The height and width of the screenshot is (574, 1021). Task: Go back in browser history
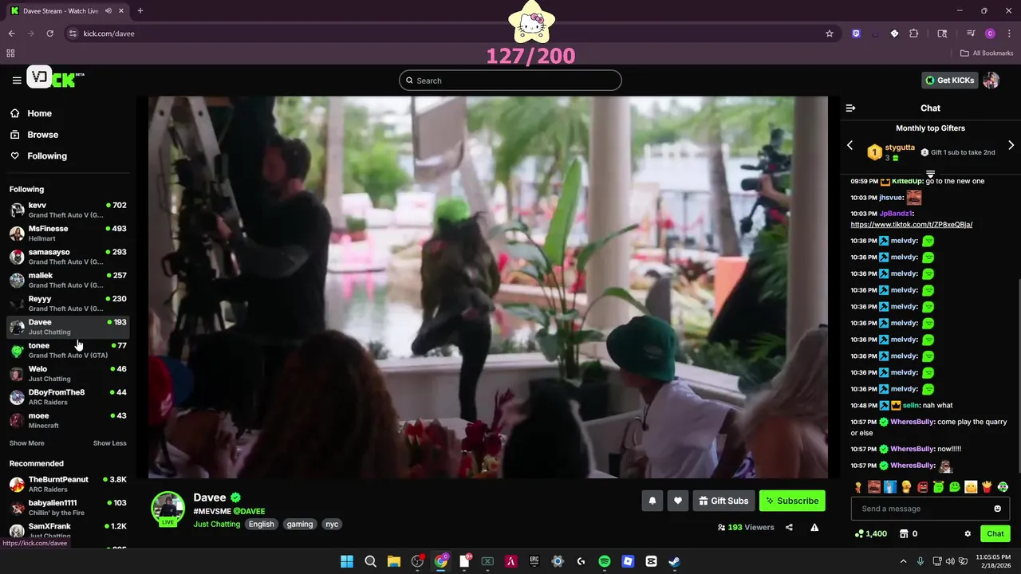[11, 33]
